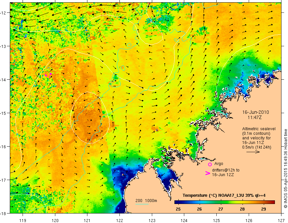Click the longitude label 127

click(x=281, y=220)
